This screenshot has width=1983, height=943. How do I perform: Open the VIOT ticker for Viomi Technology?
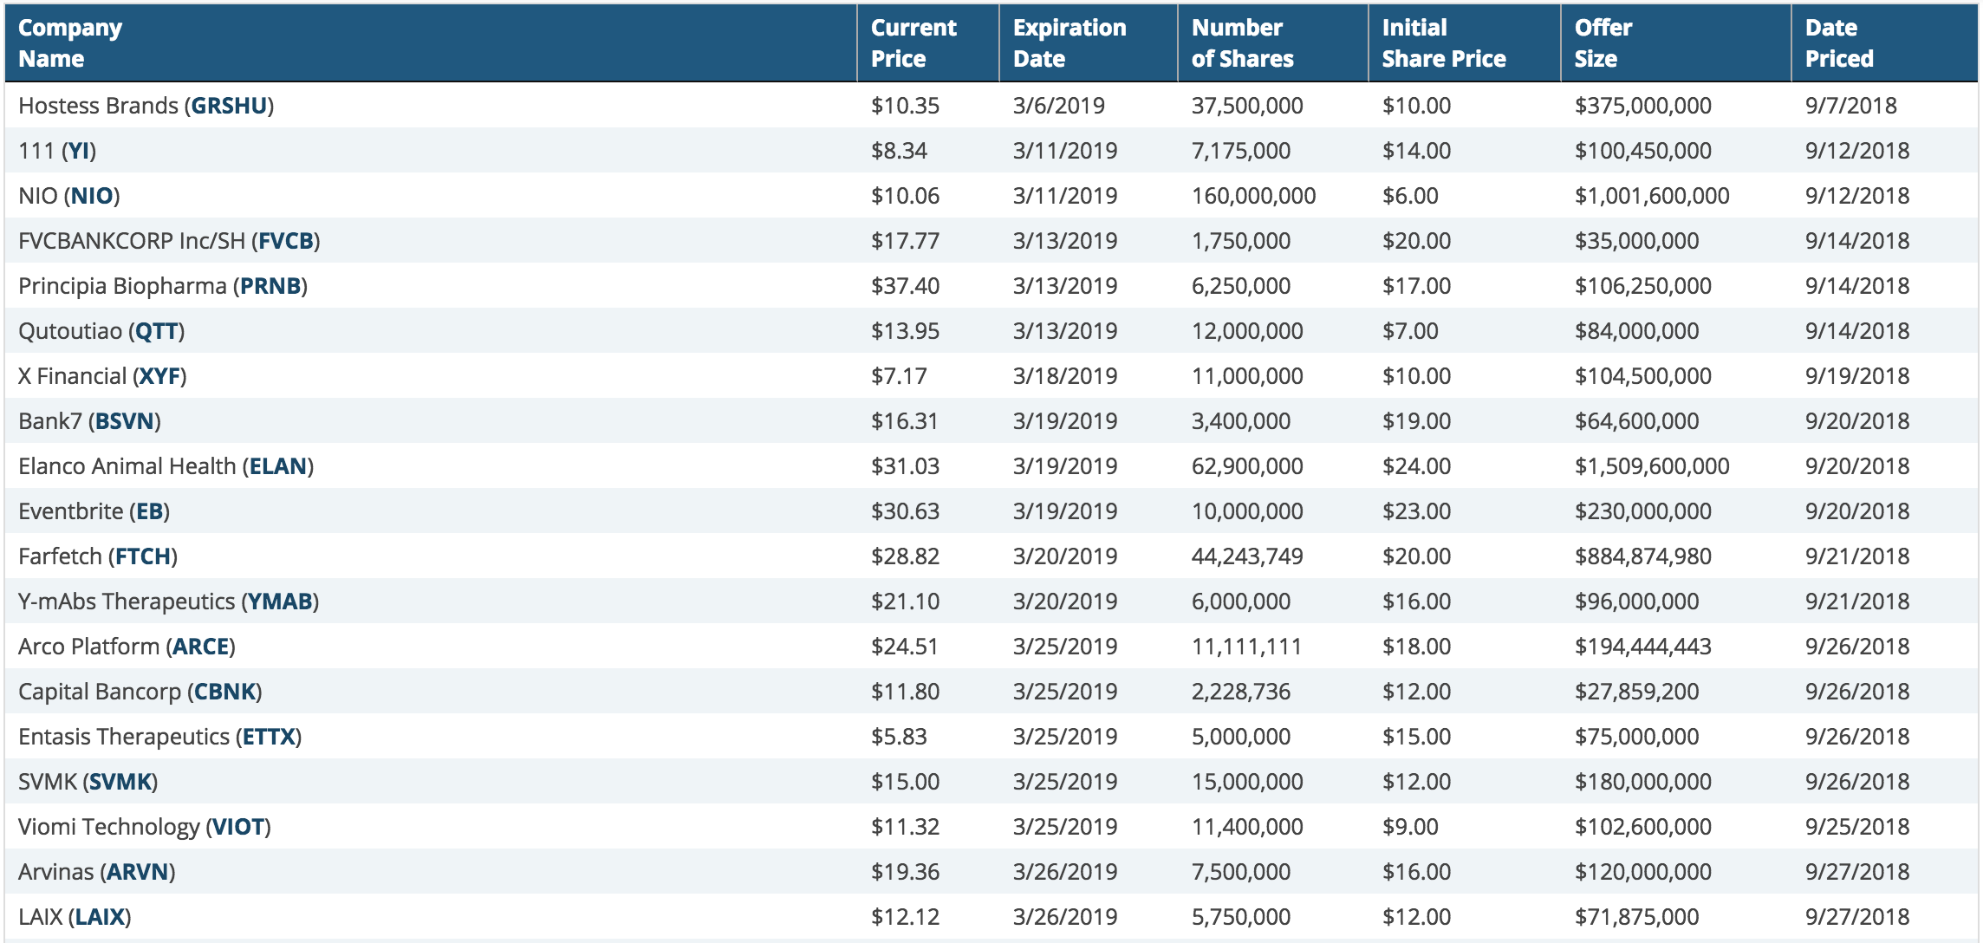coord(238,827)
